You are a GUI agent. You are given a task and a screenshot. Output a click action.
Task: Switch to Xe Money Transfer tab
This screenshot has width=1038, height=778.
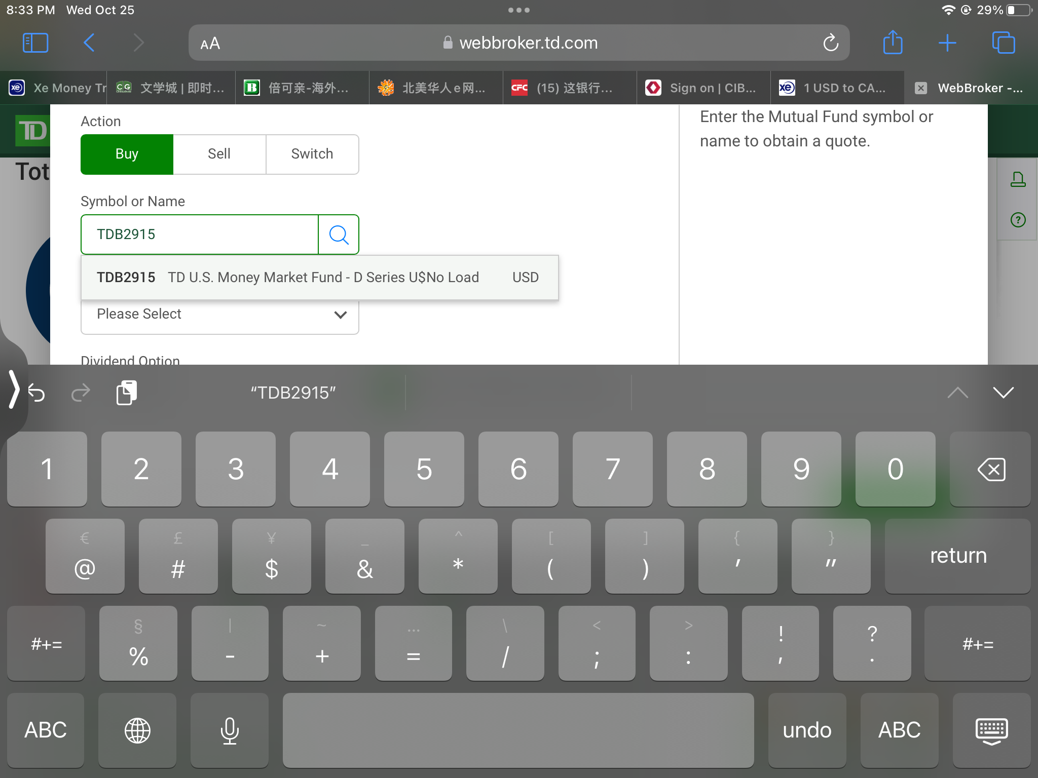pyautogui.click(x=54, y=88)
